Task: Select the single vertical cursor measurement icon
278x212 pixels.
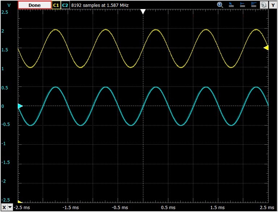Action: (242, 5)
